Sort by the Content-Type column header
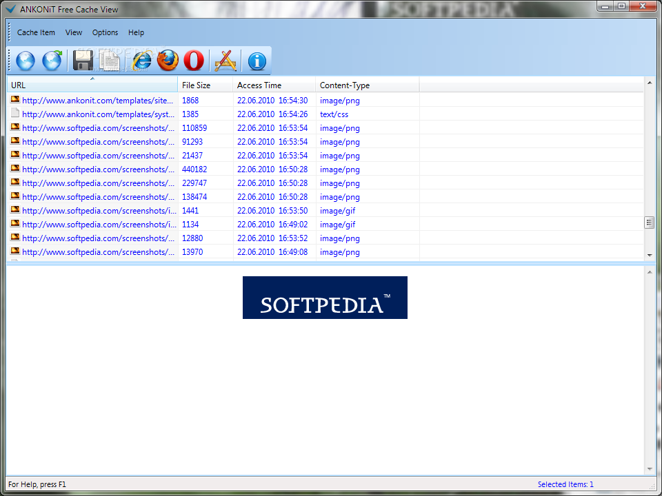This screenshot has width=662, height=496. 368,85
